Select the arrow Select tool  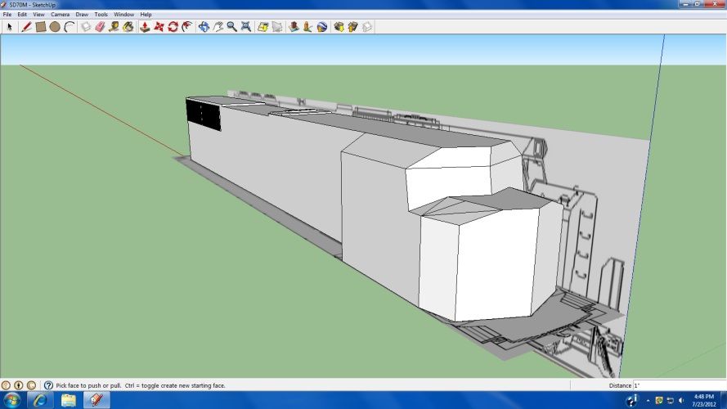point(9,27)
